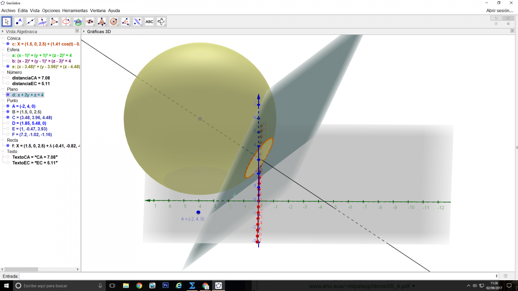Click the Entrada input field
Image resolution: width=518 pixels, height=291 pixels.
coord(259,276)
